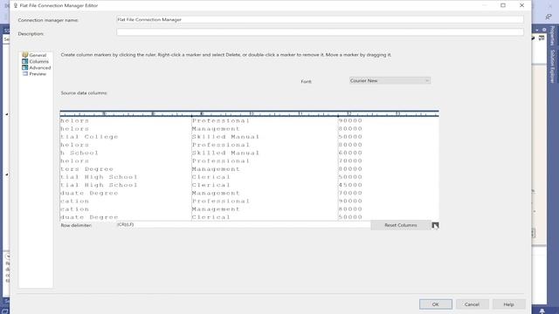Click the 'tors Degree' cell
Viewport: 559px width, 314px height.
coord(86,169)
